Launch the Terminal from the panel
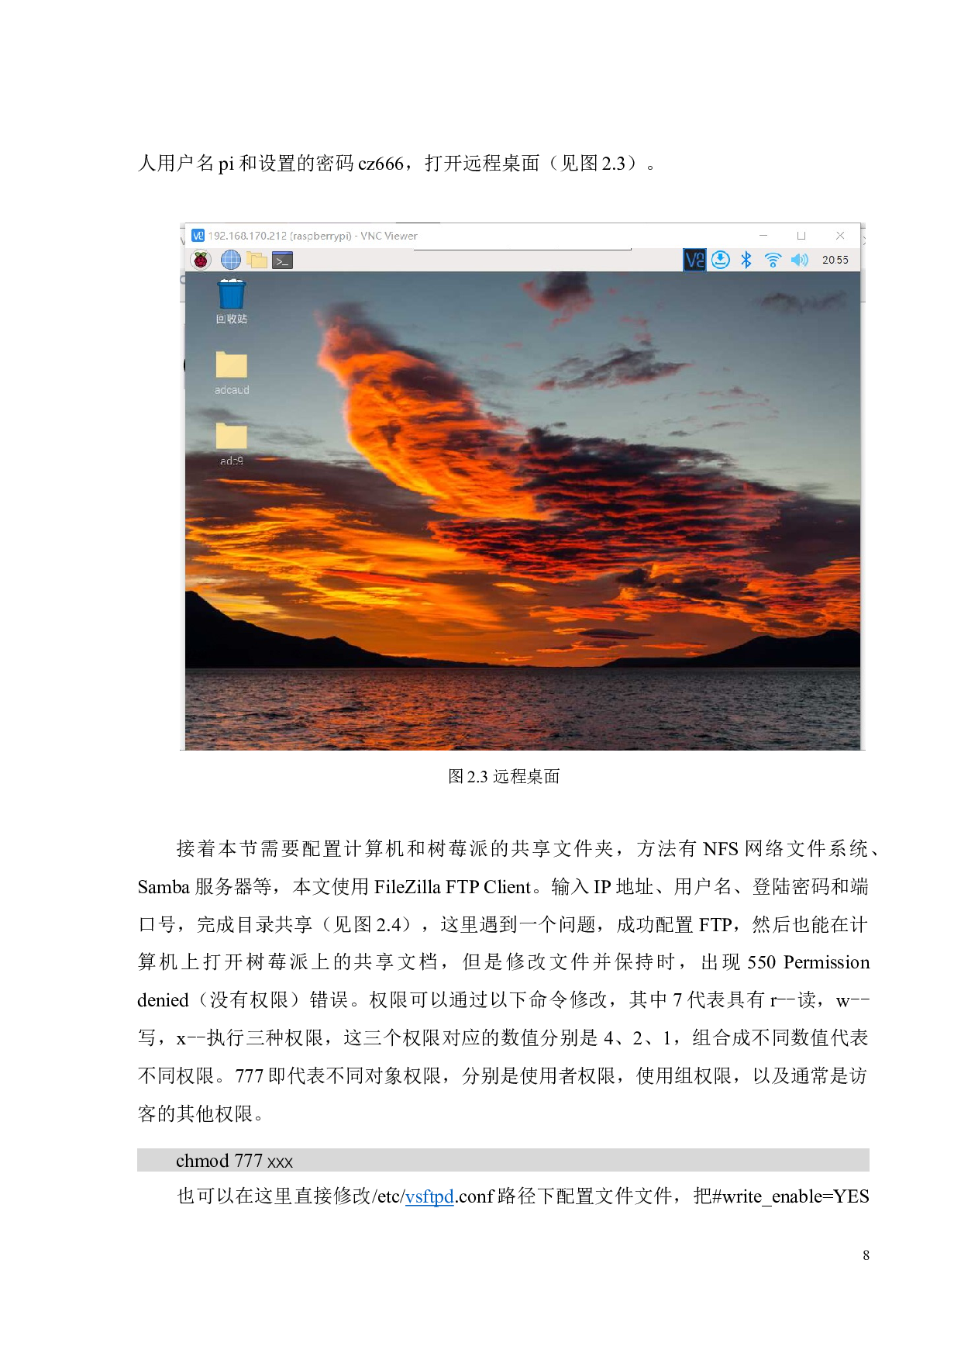The image size is (961, 1360). (x=282, y=261)
